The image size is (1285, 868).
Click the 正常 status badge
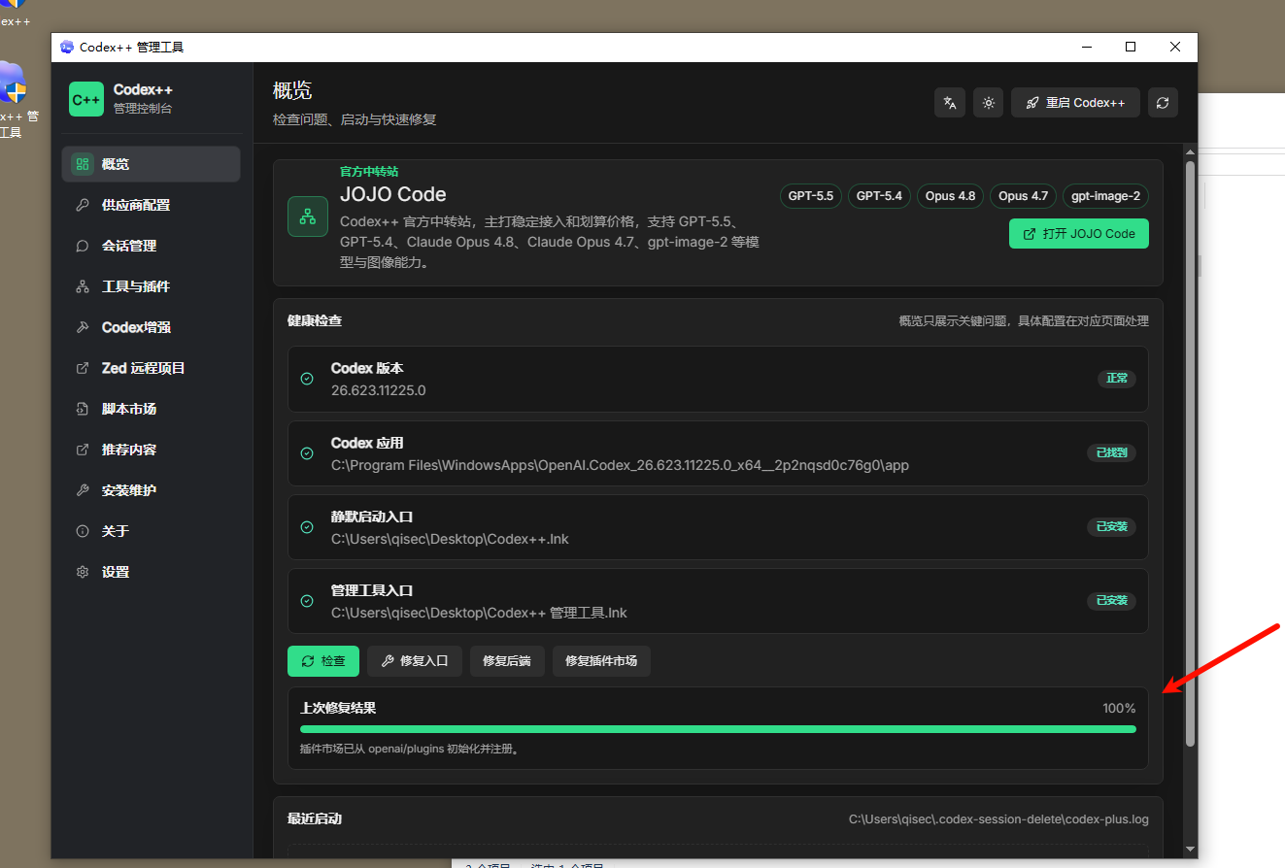point(1117,379)
